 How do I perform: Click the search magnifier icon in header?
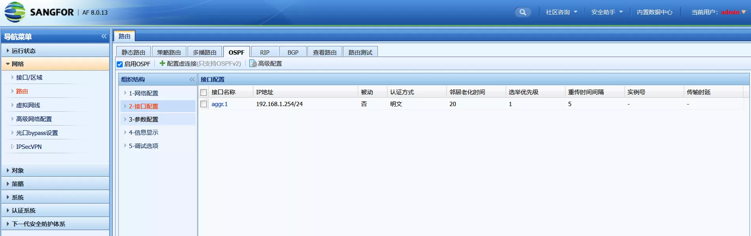point(523,12)
